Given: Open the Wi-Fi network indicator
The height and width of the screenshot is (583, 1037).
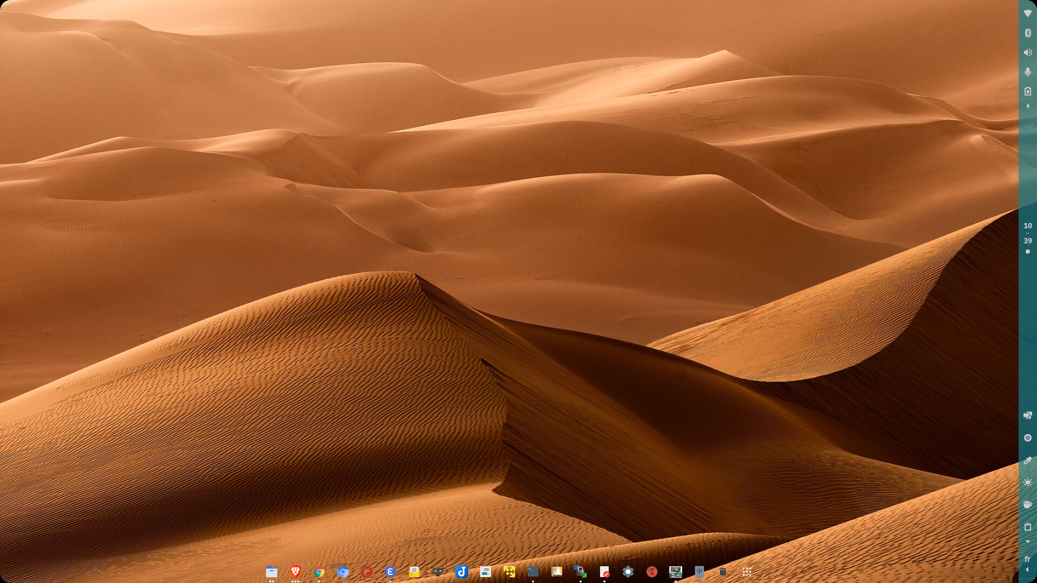Looking at the screenshot, I should tap(1028, 13).
